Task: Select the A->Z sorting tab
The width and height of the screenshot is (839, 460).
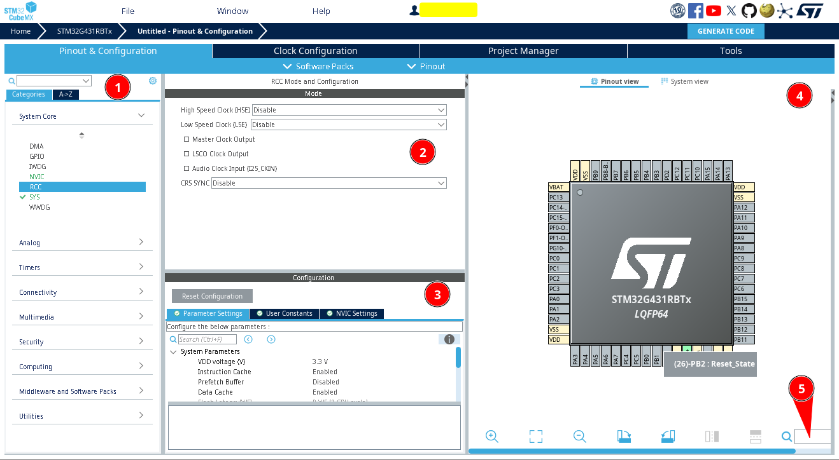Action: coord(66,94)
